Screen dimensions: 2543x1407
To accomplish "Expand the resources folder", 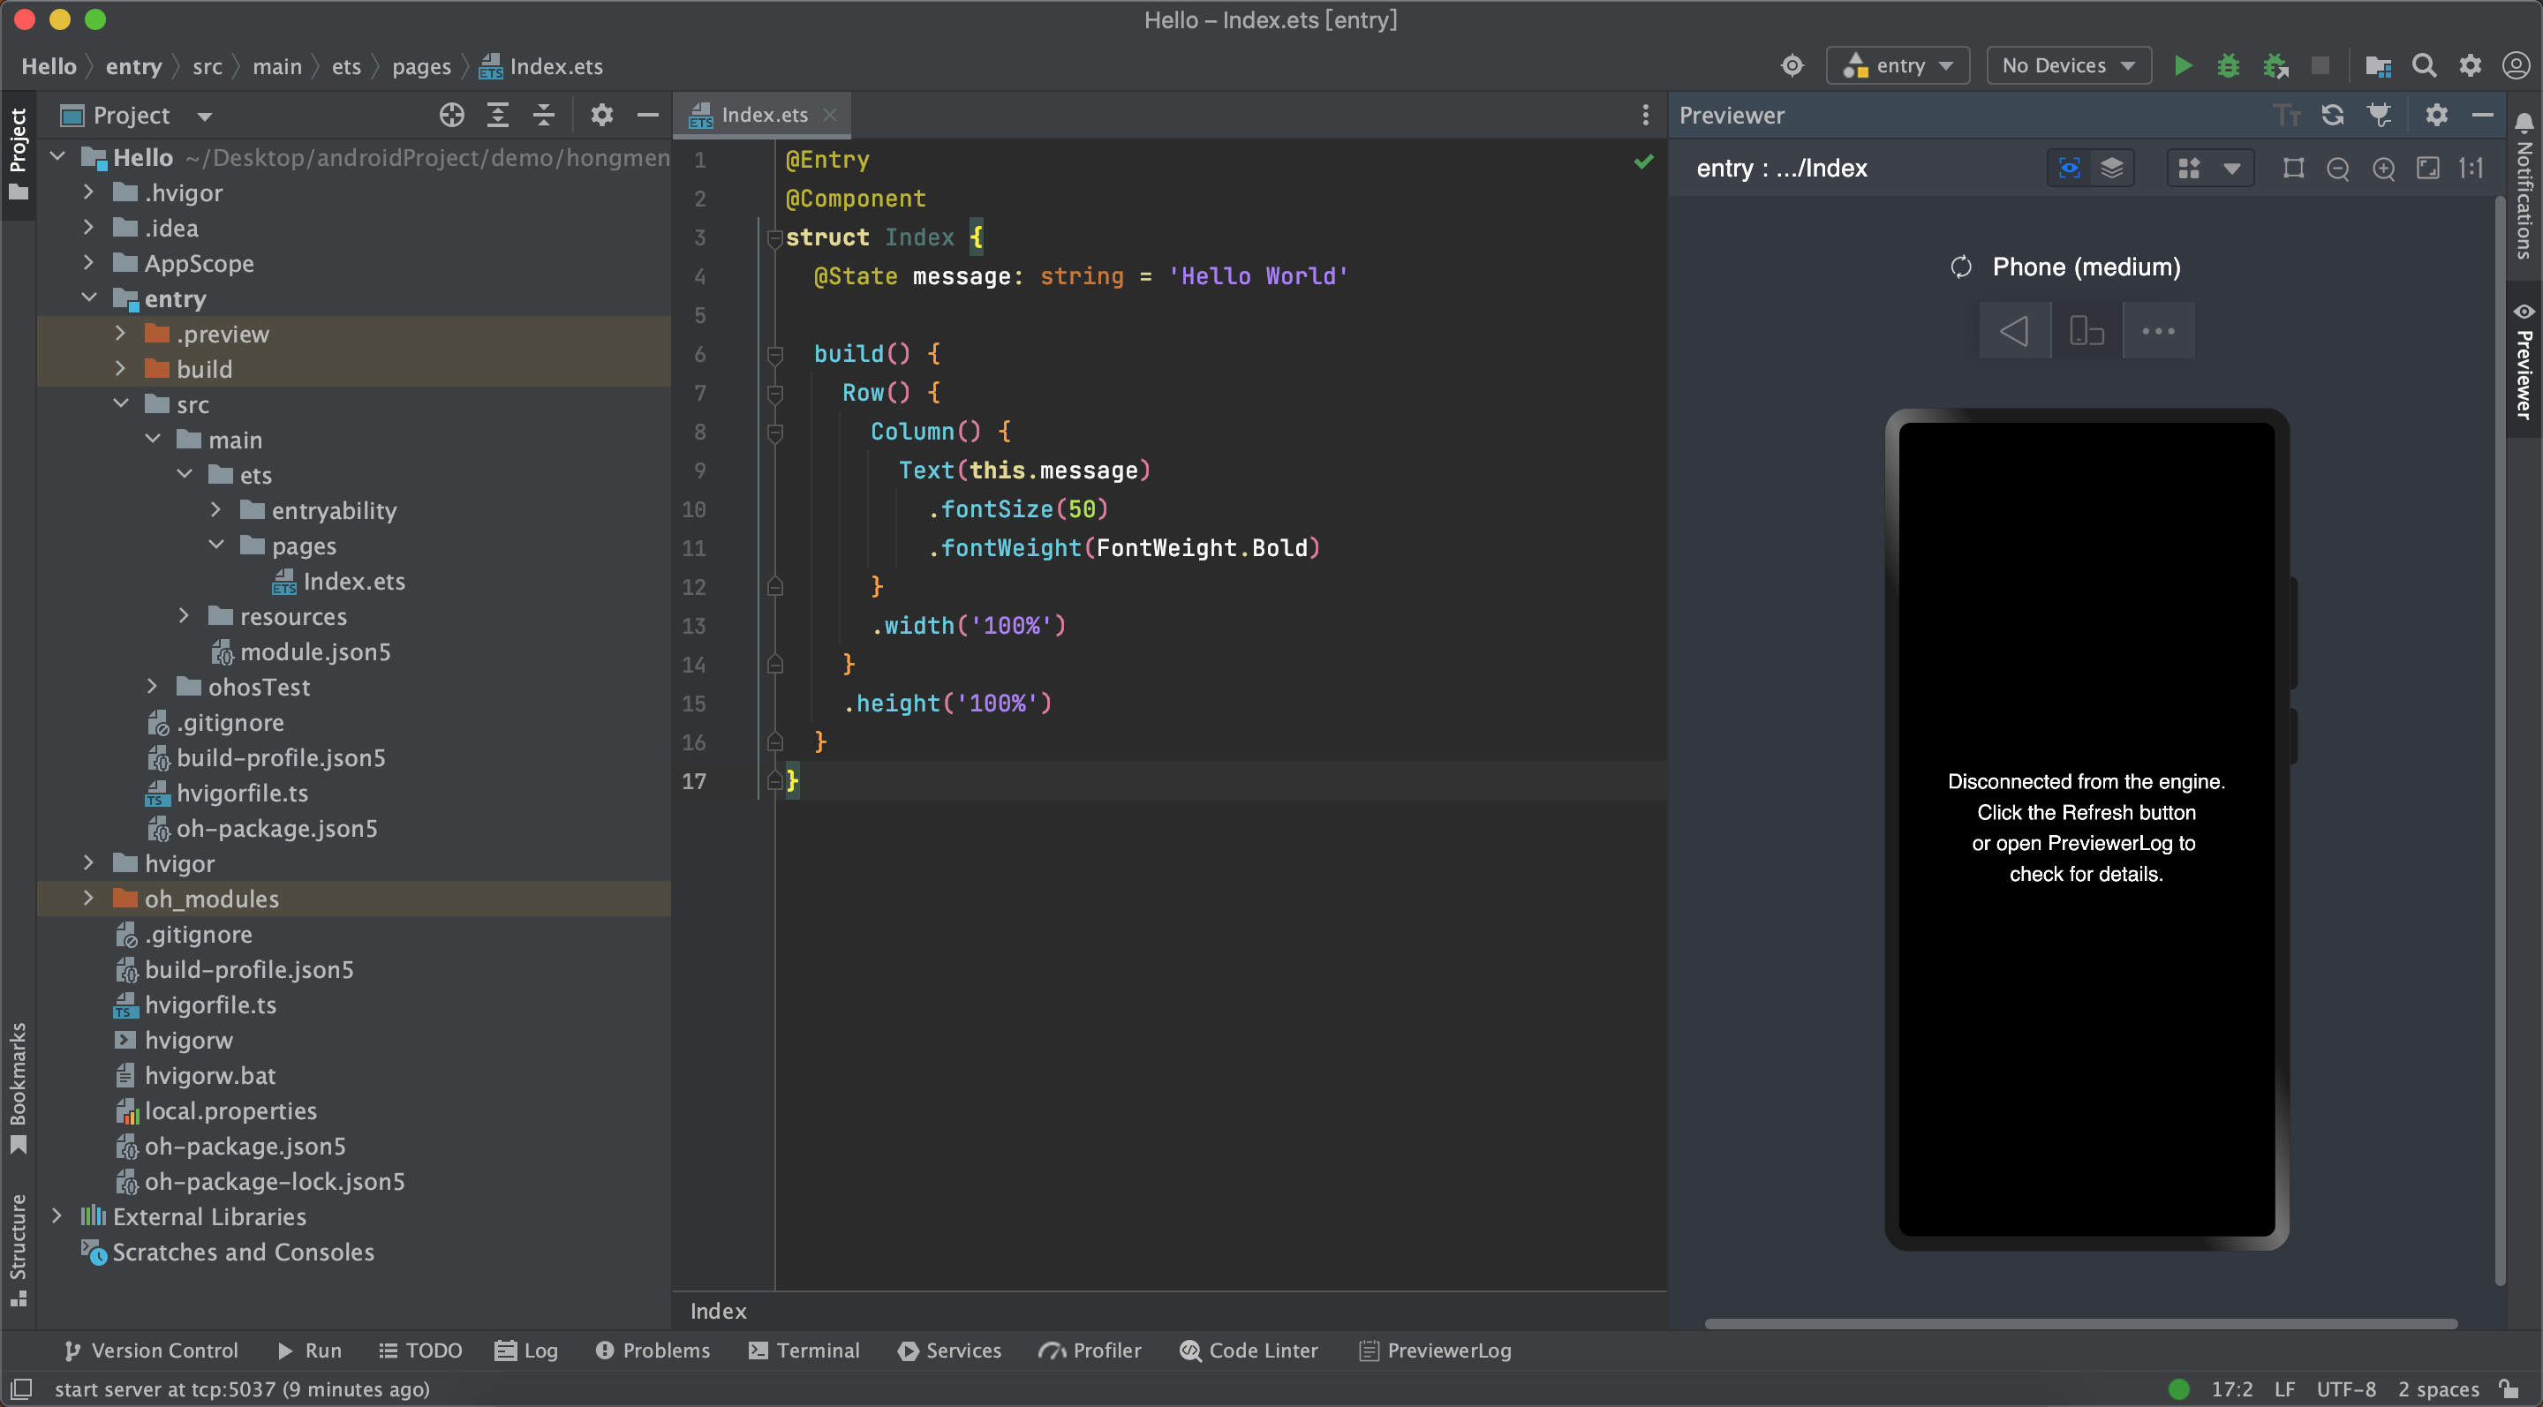I will (184, 616).
